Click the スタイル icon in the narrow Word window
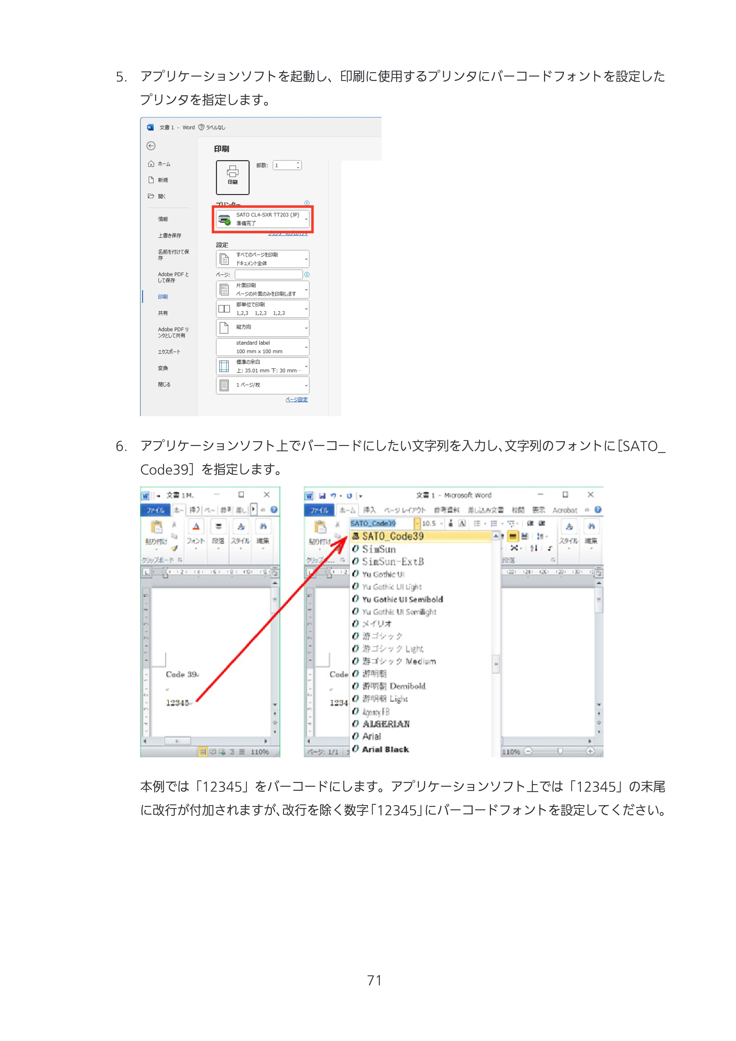 click(241, 527)
